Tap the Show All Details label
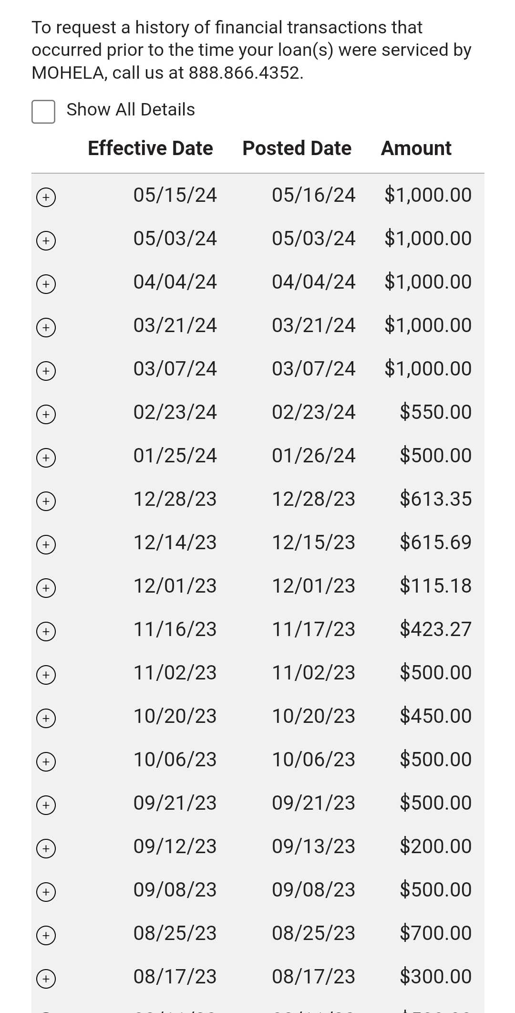The width and height of the screenshot is (515, 1013). click(x=131, y=110)
